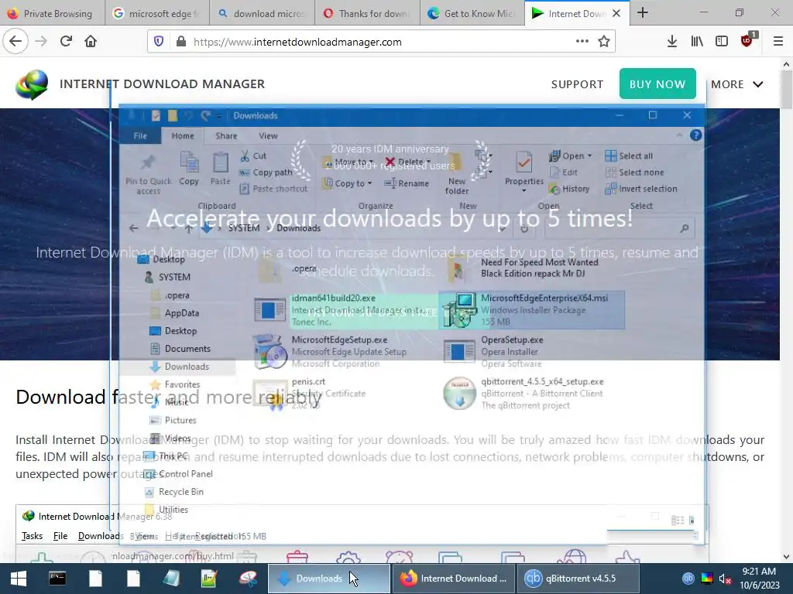Click Tasks menu in IDM screenshot
This screenshot has width=793, height=594.
[x=32, y=536]
